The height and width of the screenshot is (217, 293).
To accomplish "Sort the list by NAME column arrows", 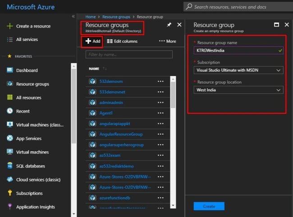I will [x=105, y=69].
